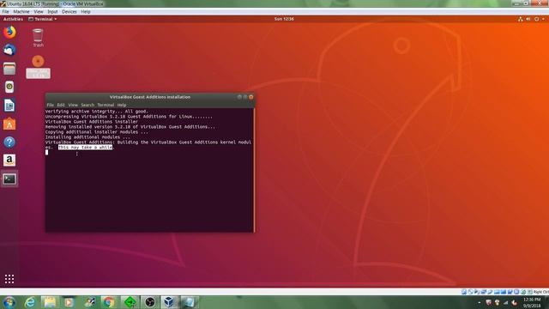Screen dimensions: 549x309
Task: Open the Amazon launcher in the dock
Action: tap(9, 161)
